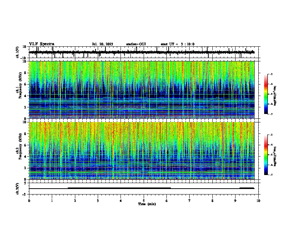291x225 pixels.
Task: Click the date "Jul. 20, 2023"
Action: (x=103, y=44)
